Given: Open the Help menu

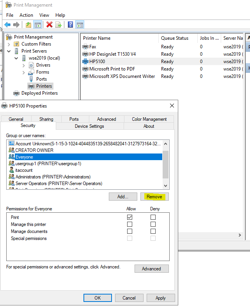Looking at the screenshot, I should click(60, 15).
